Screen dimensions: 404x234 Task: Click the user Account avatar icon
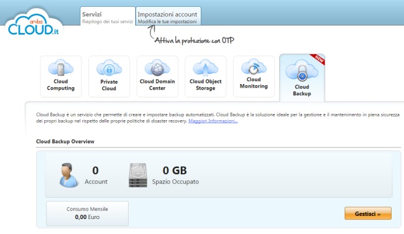pos(69,175)
